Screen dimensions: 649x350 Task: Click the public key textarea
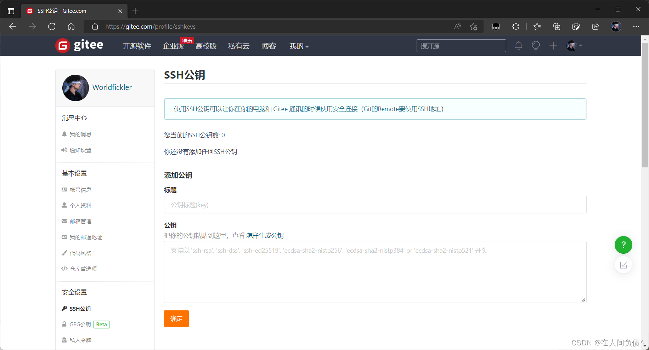[x=375, y=272]
